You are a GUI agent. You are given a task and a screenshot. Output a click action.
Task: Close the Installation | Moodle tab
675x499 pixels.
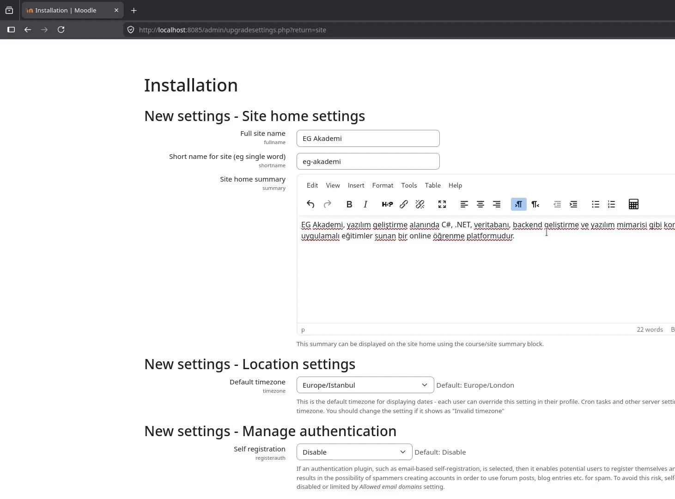116,10
